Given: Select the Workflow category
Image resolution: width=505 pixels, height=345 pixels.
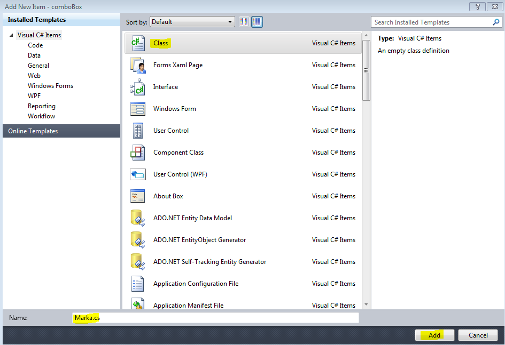Looking at the screenshot, I should pyautogui.click(x=41, y=116).
